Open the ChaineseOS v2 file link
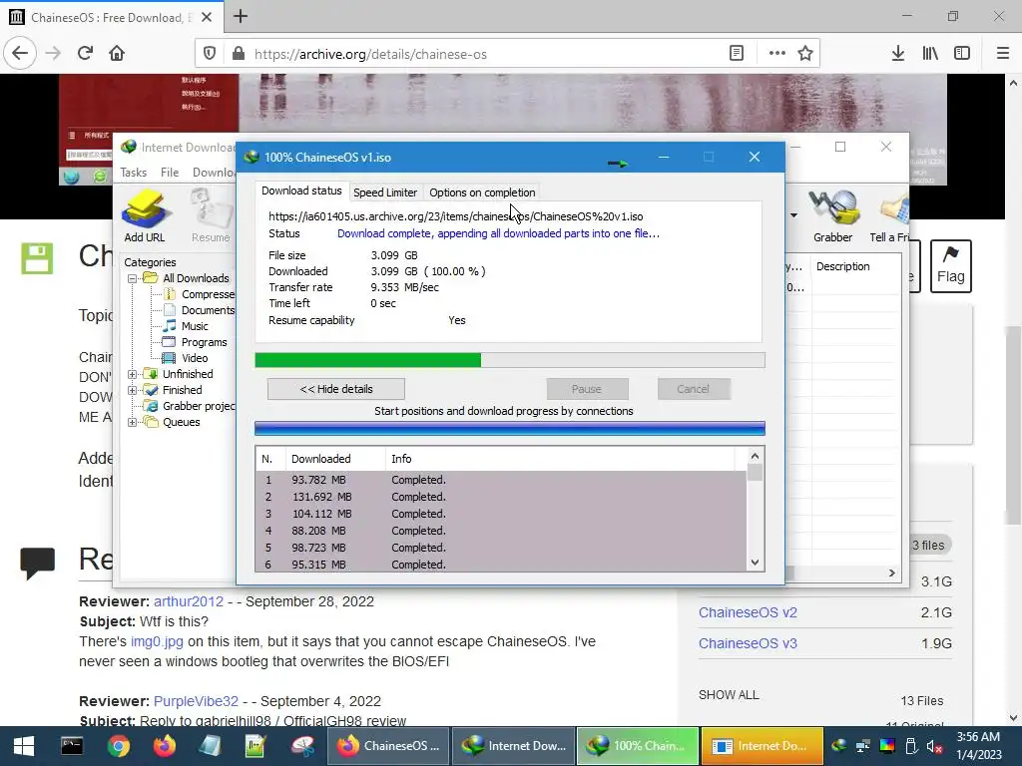This screenshot has width=1022, height=766. point(748,612)
